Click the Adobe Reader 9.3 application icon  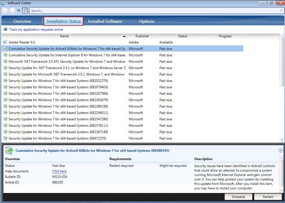point(6,42)
